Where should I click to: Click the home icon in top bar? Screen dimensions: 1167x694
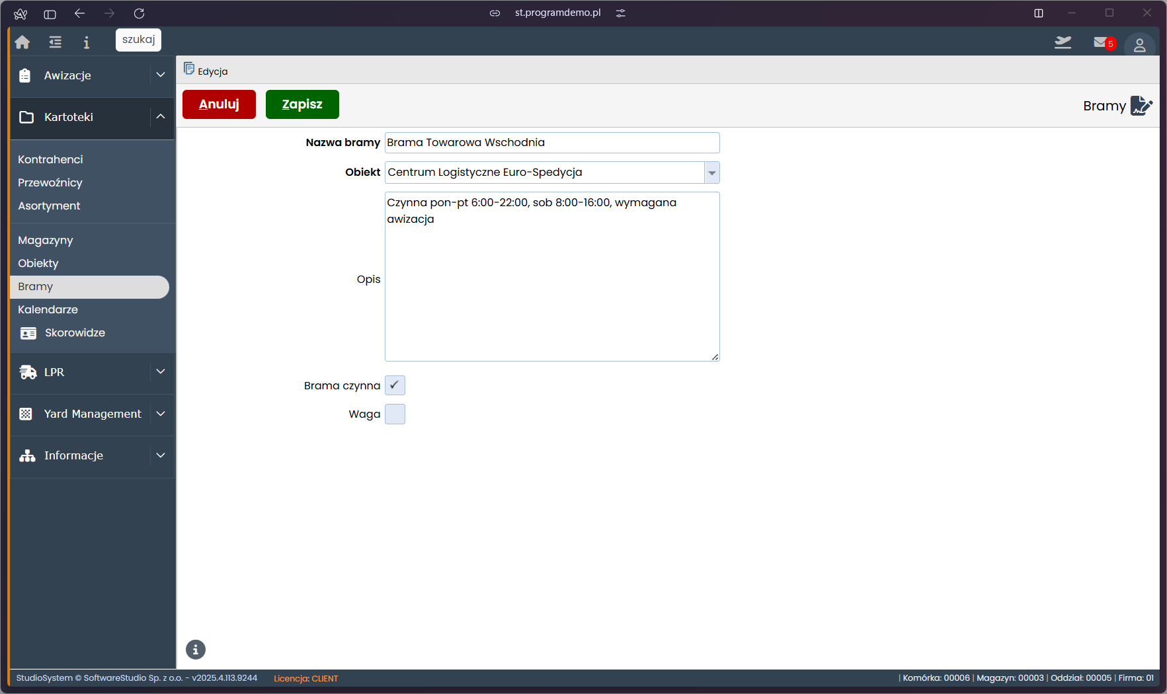point(22,42)
